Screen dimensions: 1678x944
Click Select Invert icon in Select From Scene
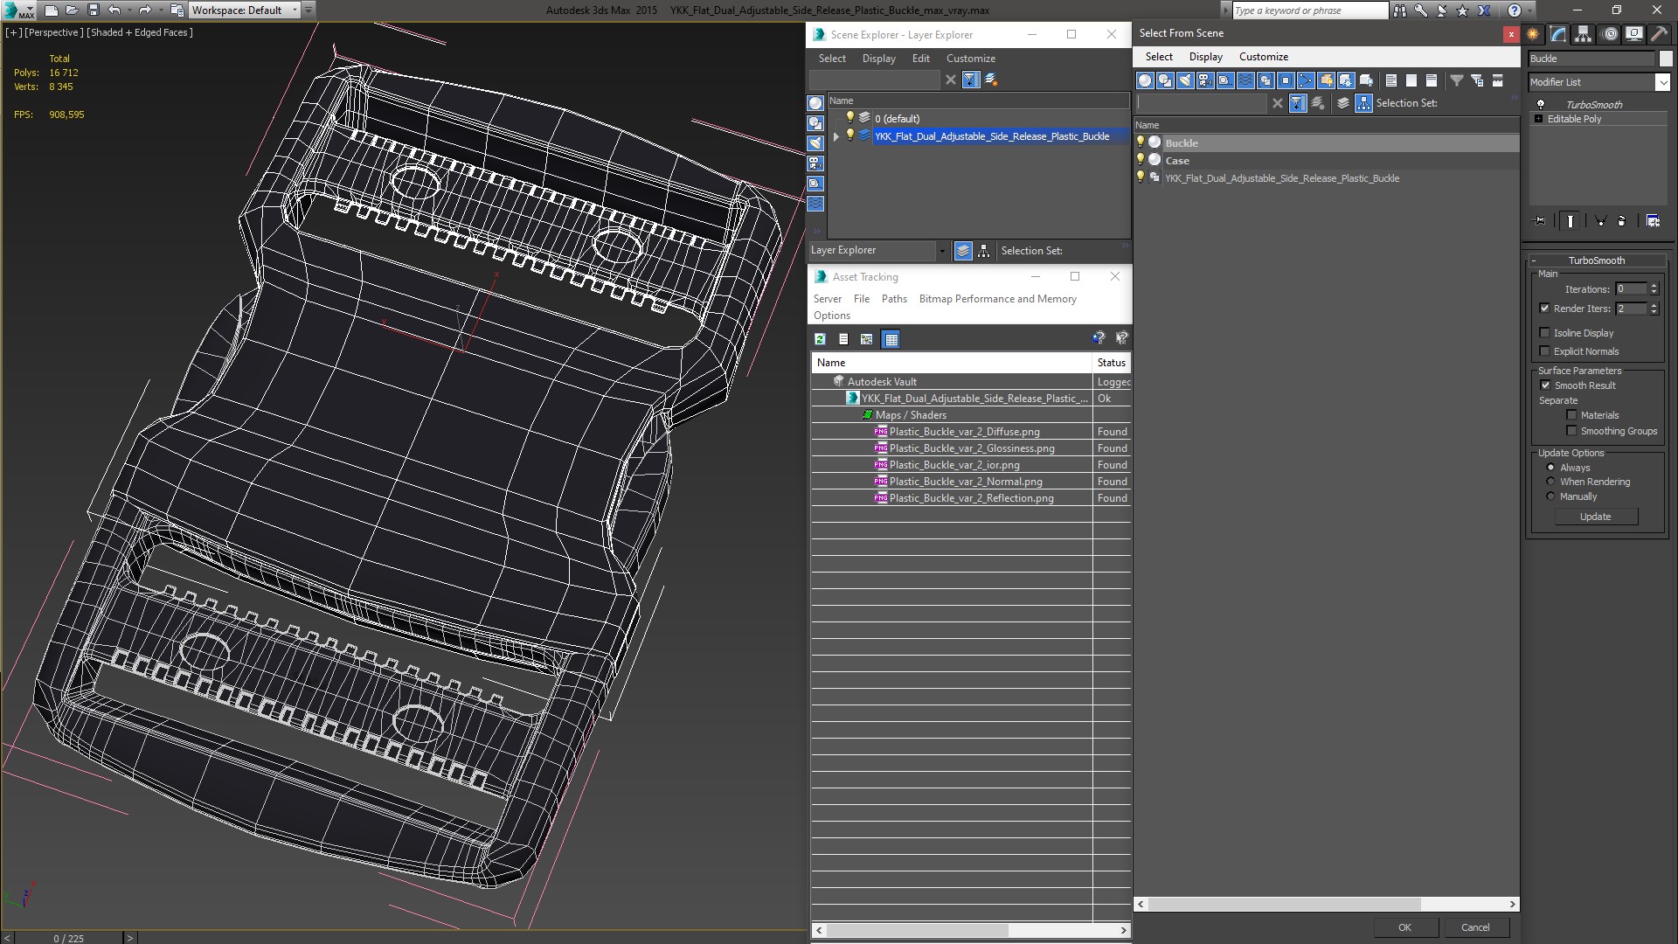click(1432, 80)
